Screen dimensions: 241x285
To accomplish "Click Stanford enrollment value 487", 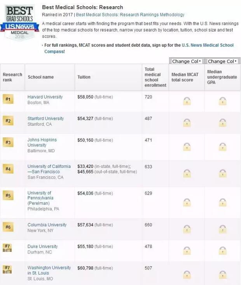I will point(148,118).
